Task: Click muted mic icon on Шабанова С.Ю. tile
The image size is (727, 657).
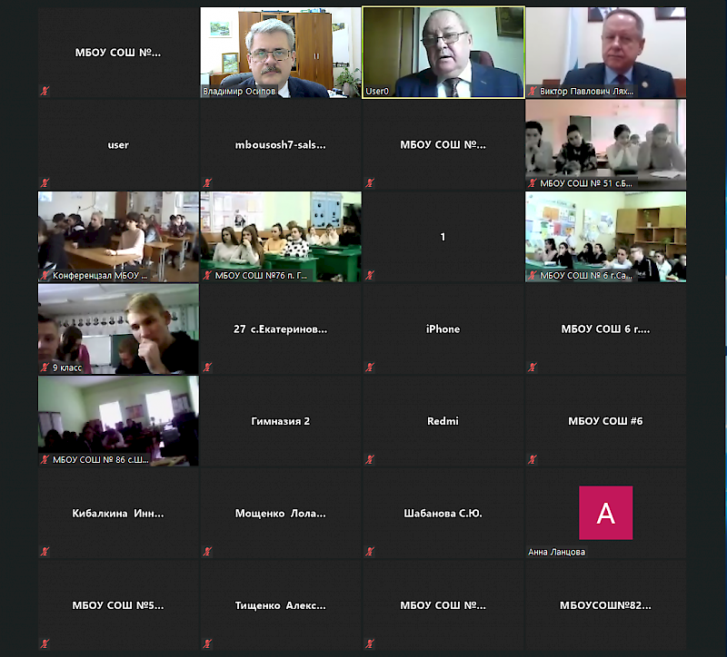Action: [x=370, y=552]
